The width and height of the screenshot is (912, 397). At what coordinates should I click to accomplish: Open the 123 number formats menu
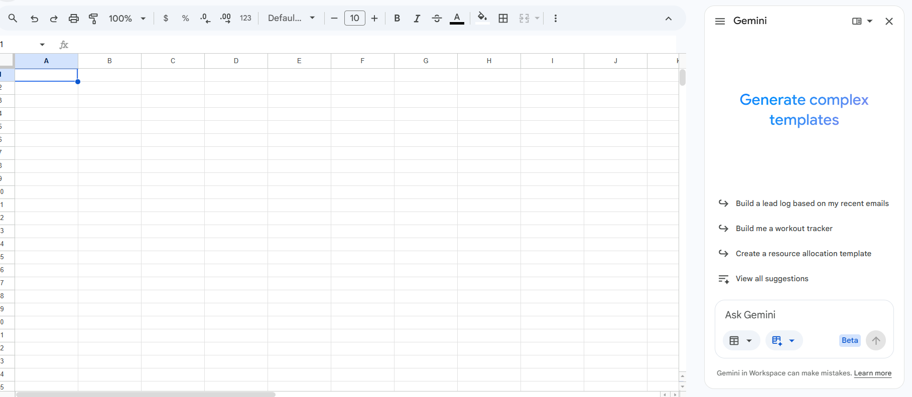[x=245, y=19]
